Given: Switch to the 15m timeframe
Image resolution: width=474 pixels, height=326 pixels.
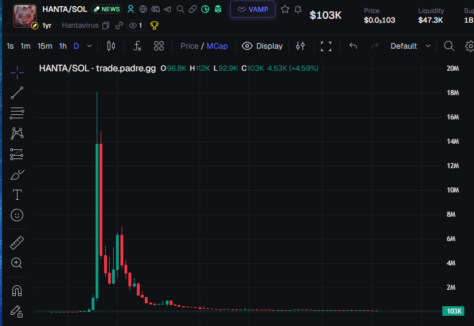Looking at the screenshot, I should click(x=45, y=46).
